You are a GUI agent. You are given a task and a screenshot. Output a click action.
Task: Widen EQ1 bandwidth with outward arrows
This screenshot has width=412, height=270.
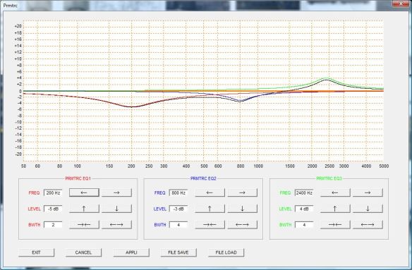coord(116,225)
